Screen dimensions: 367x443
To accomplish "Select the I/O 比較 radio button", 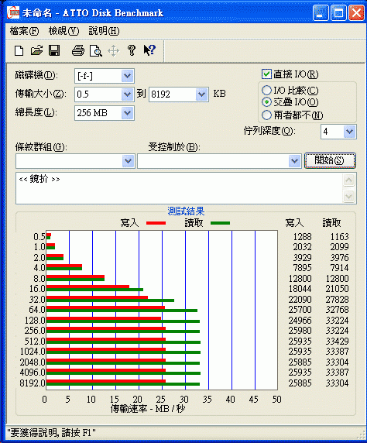I will 266,90.
